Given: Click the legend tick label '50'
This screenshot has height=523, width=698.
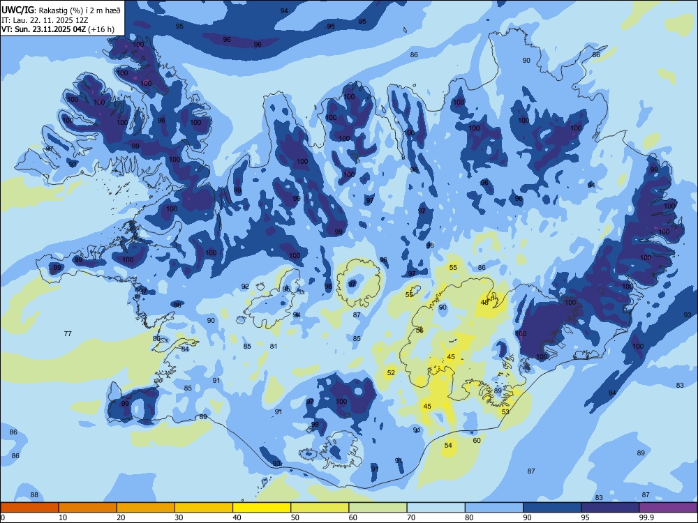Looking at the screenshot, I should tap(295, 517).
